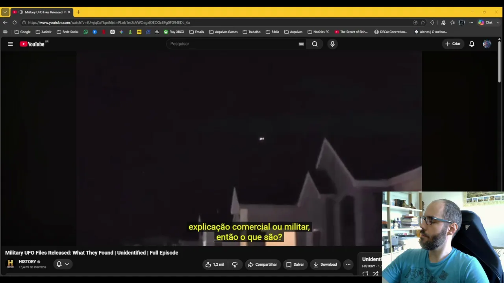Open a new browser tab
504x283 pixels.
tap(78, 12)
